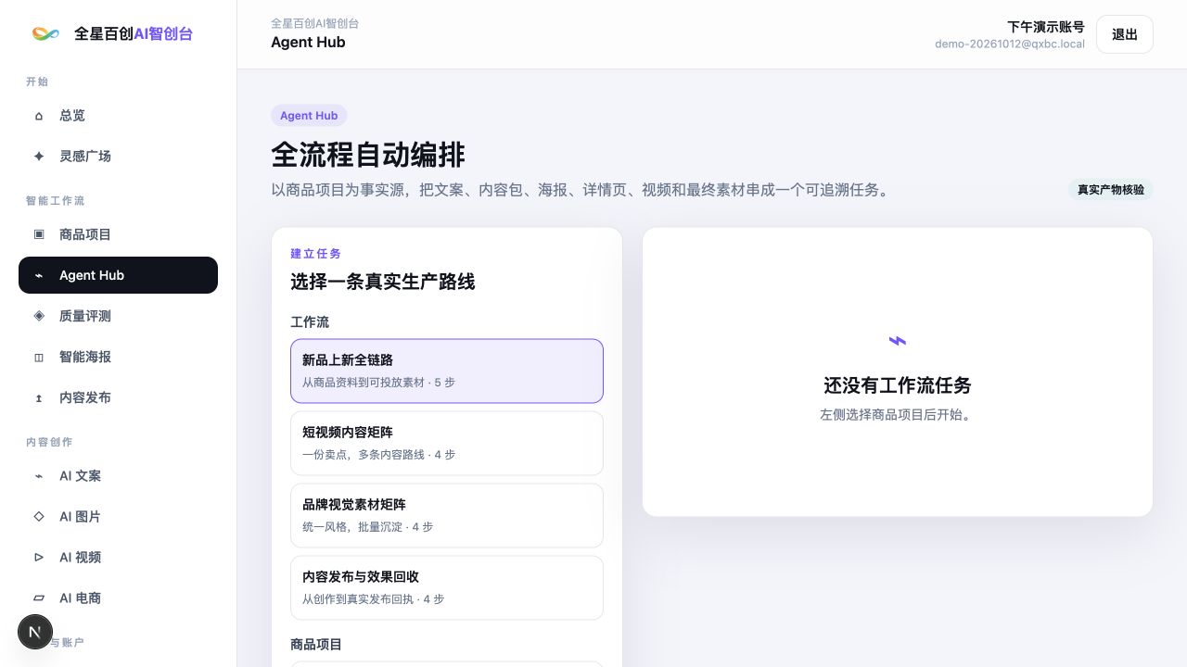Click the header Agent Hub page title
This screenshot has width=1187, height=667.
point(308,43)
